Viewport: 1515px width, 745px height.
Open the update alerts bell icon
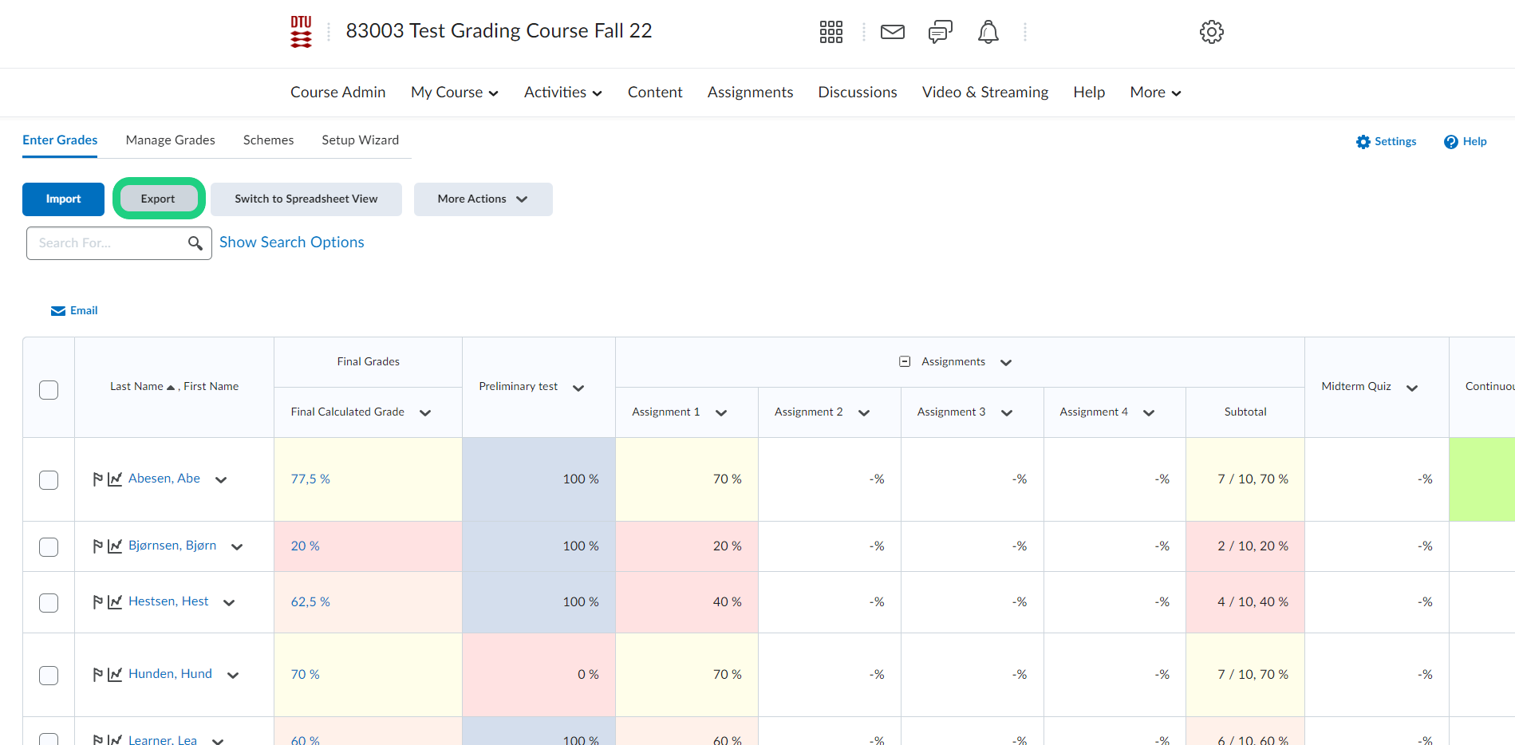click(x=988, y=32)
